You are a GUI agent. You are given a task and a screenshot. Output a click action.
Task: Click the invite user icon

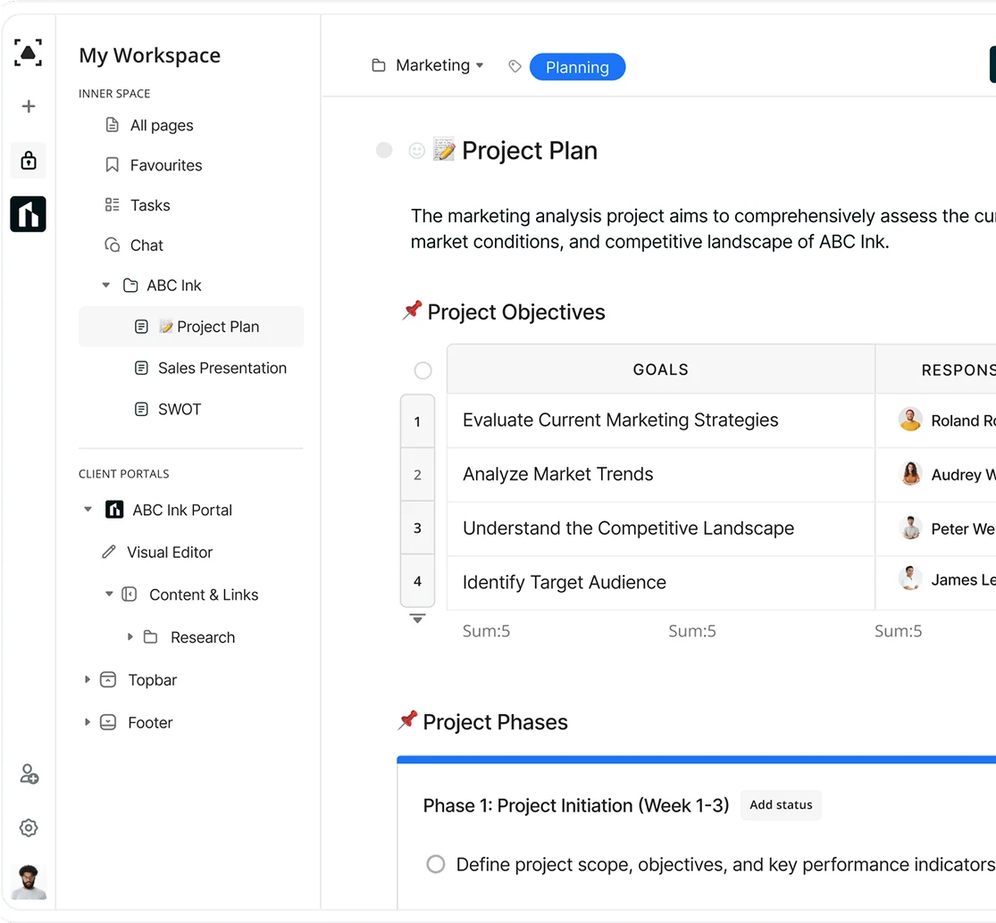pyautogui.click(x=29, y=774)
